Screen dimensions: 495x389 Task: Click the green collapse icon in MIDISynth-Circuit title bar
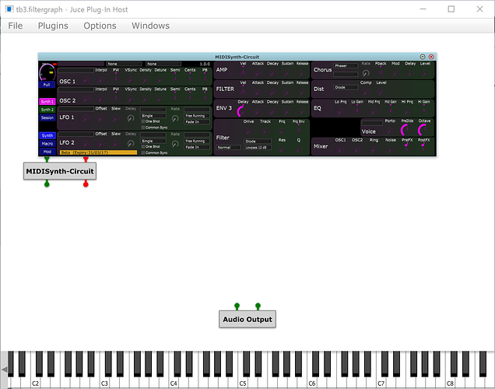423,57
